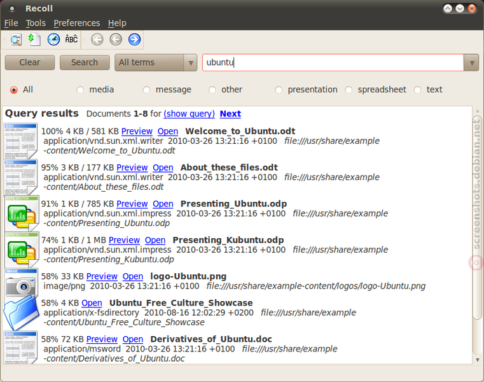Click the Next results link
The image size is (484, 382).
tap(230, 114)
